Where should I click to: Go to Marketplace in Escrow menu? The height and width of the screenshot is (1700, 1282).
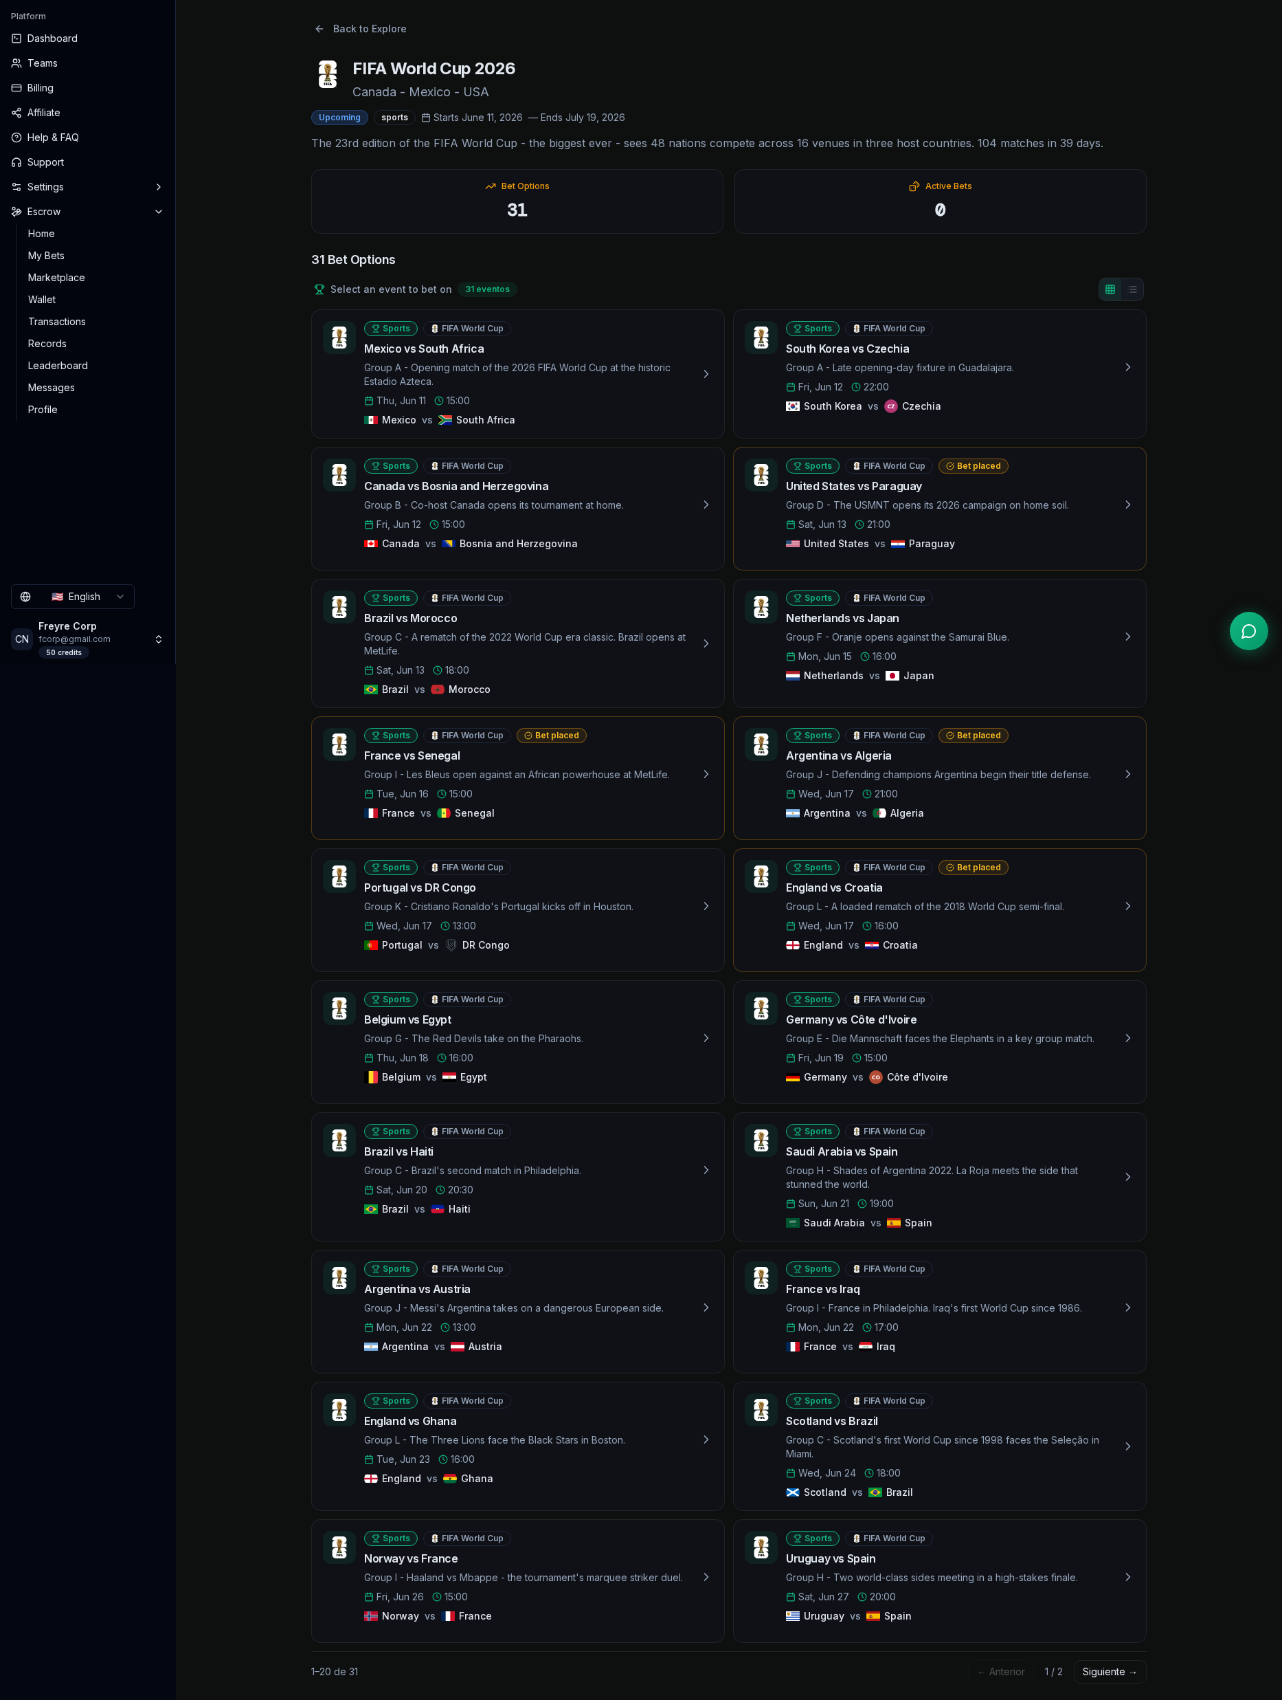[56, 278]
